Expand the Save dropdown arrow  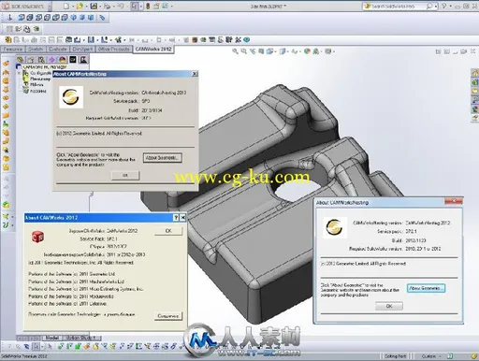point(100,7)
